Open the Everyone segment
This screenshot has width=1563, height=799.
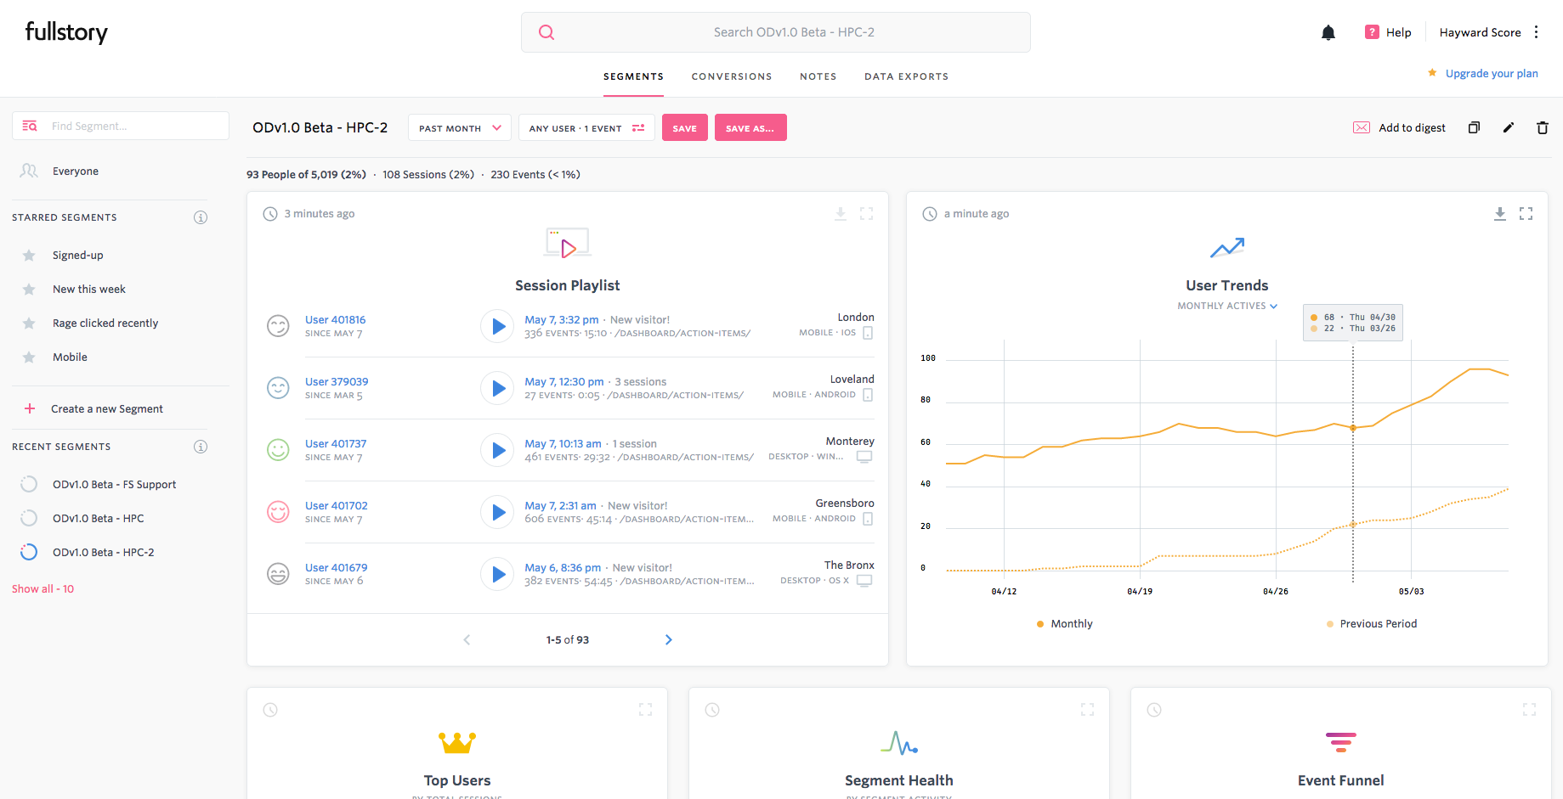coord(76,172)
